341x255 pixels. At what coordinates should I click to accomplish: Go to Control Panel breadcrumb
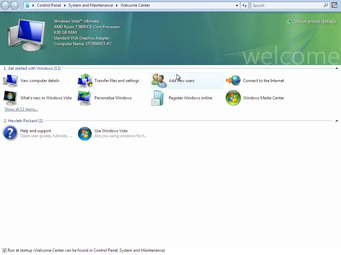click(49, 5)
